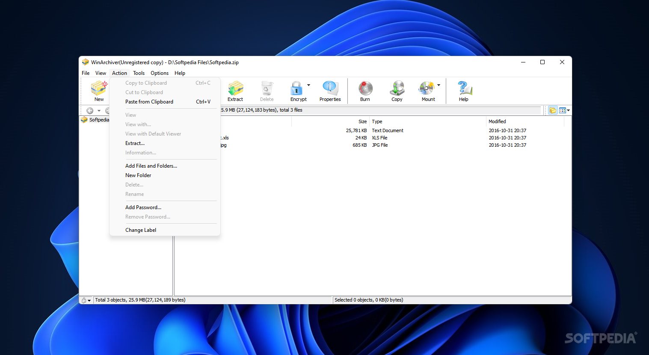Viewport: 649px width, 355px height.
Task: Click the WinArchiver title bar app icon
Action: [x=86, y=62]
